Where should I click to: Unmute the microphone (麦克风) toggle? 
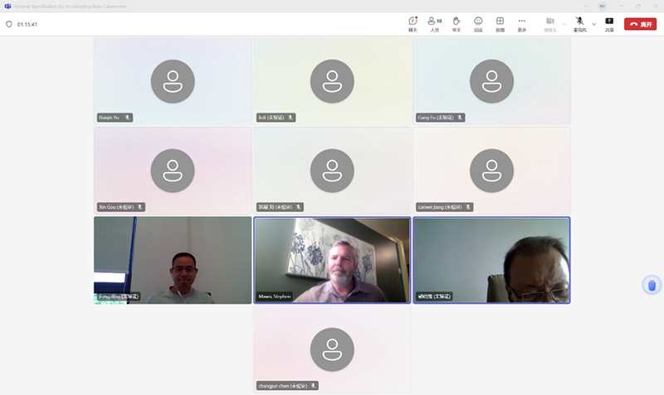point(579,24)
